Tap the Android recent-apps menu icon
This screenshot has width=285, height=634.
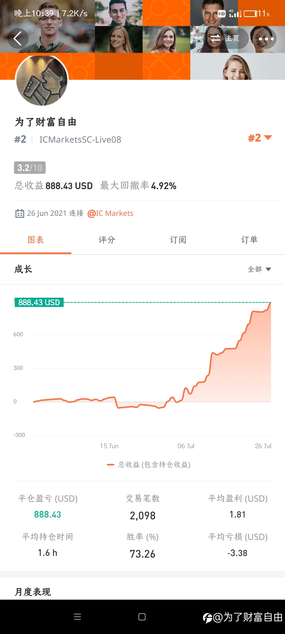(77, 617)
